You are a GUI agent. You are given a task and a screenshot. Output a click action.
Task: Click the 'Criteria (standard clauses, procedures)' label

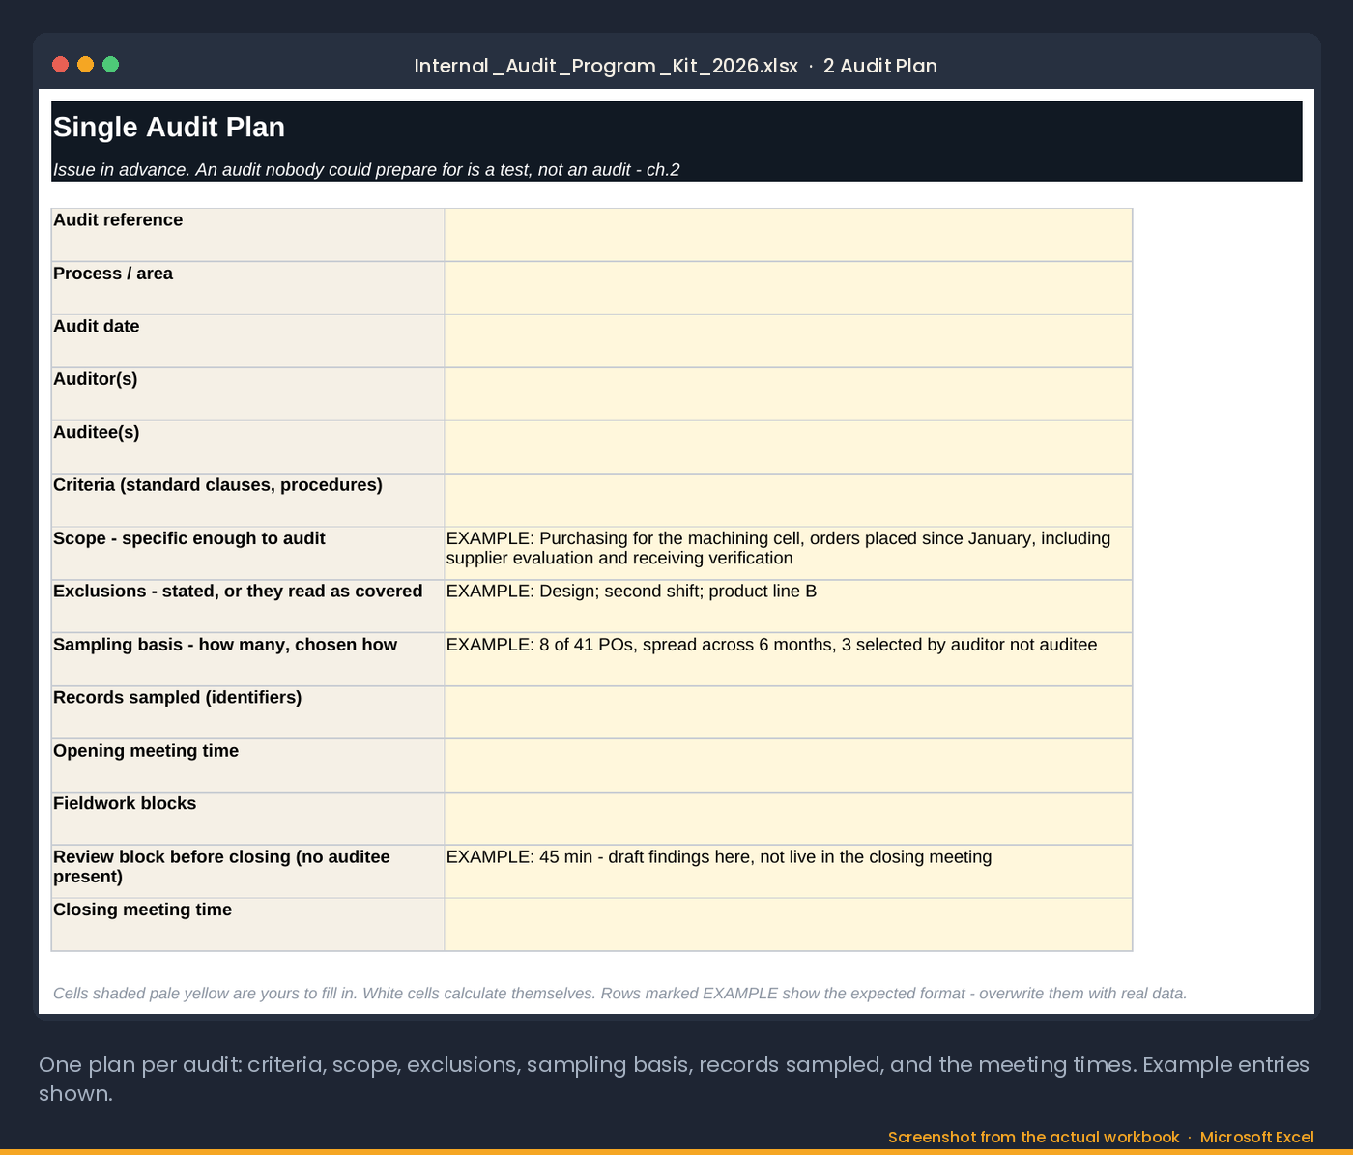point(247,501)
